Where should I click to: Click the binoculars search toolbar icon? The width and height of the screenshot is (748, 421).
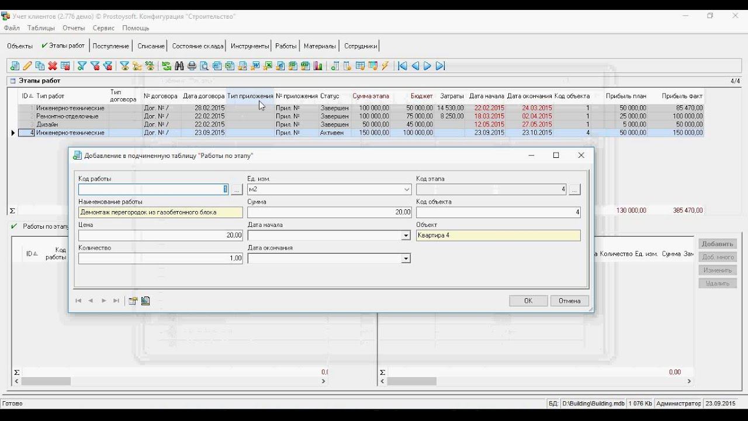click(x=179, y=66)
